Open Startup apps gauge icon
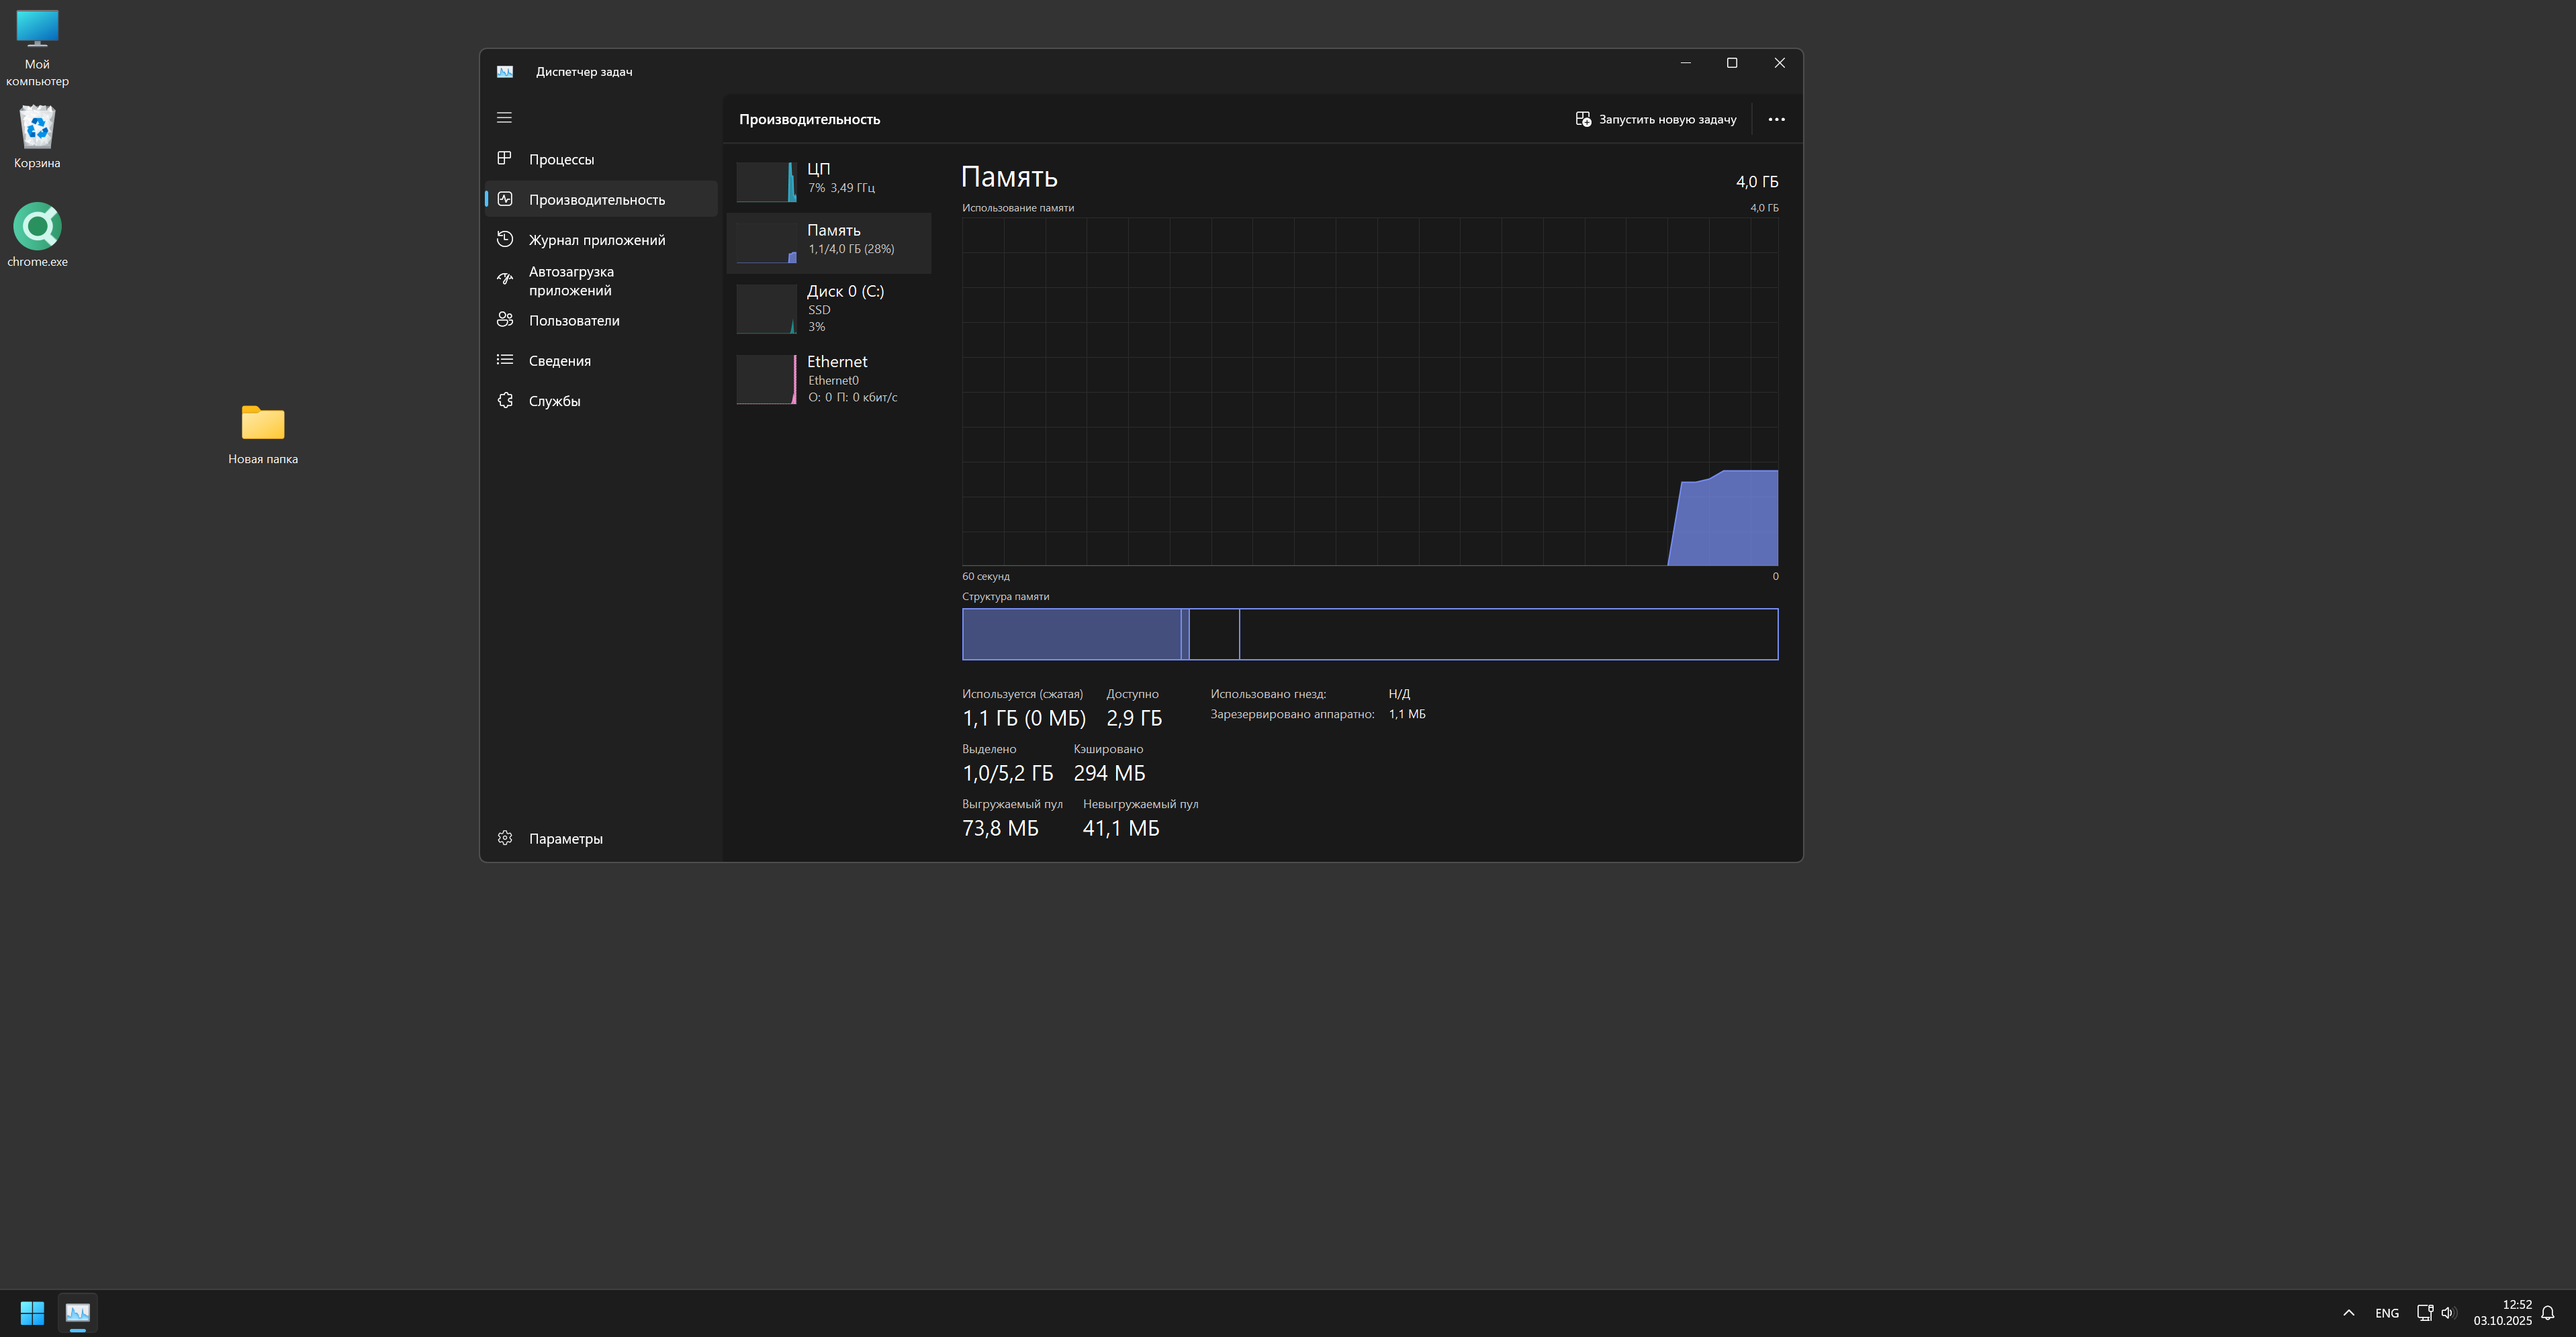2576x1337 pixels. [x=505, y=280]
